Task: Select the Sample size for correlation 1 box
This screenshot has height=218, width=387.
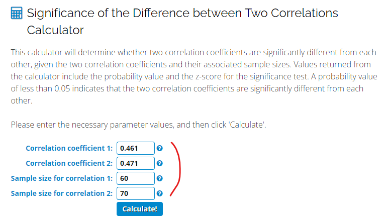Action: [135, 178]
